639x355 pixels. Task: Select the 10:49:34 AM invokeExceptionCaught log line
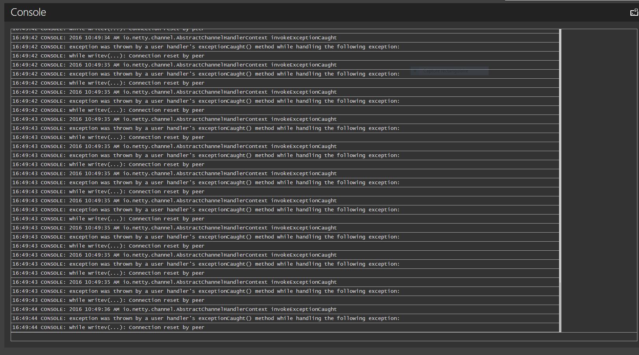point(285,38)
